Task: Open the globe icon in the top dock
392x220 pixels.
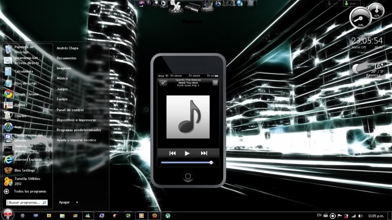Action: pyautogui.click(x=240, y=3)
